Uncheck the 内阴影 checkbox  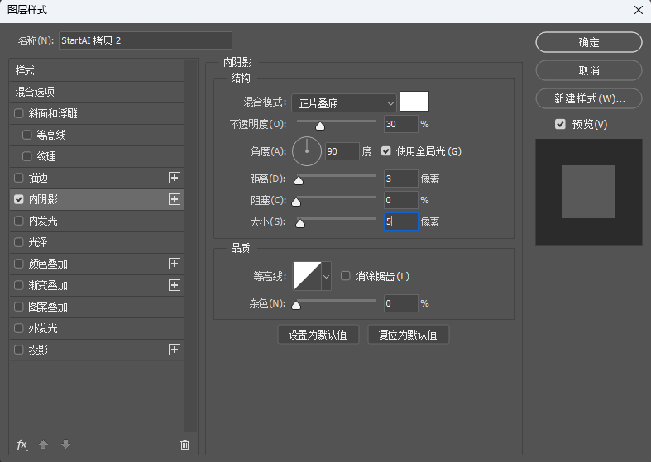click(x=19, y=199)
